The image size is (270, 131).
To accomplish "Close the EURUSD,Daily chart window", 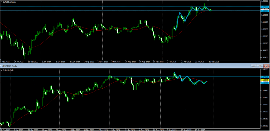I will (266, 66).
